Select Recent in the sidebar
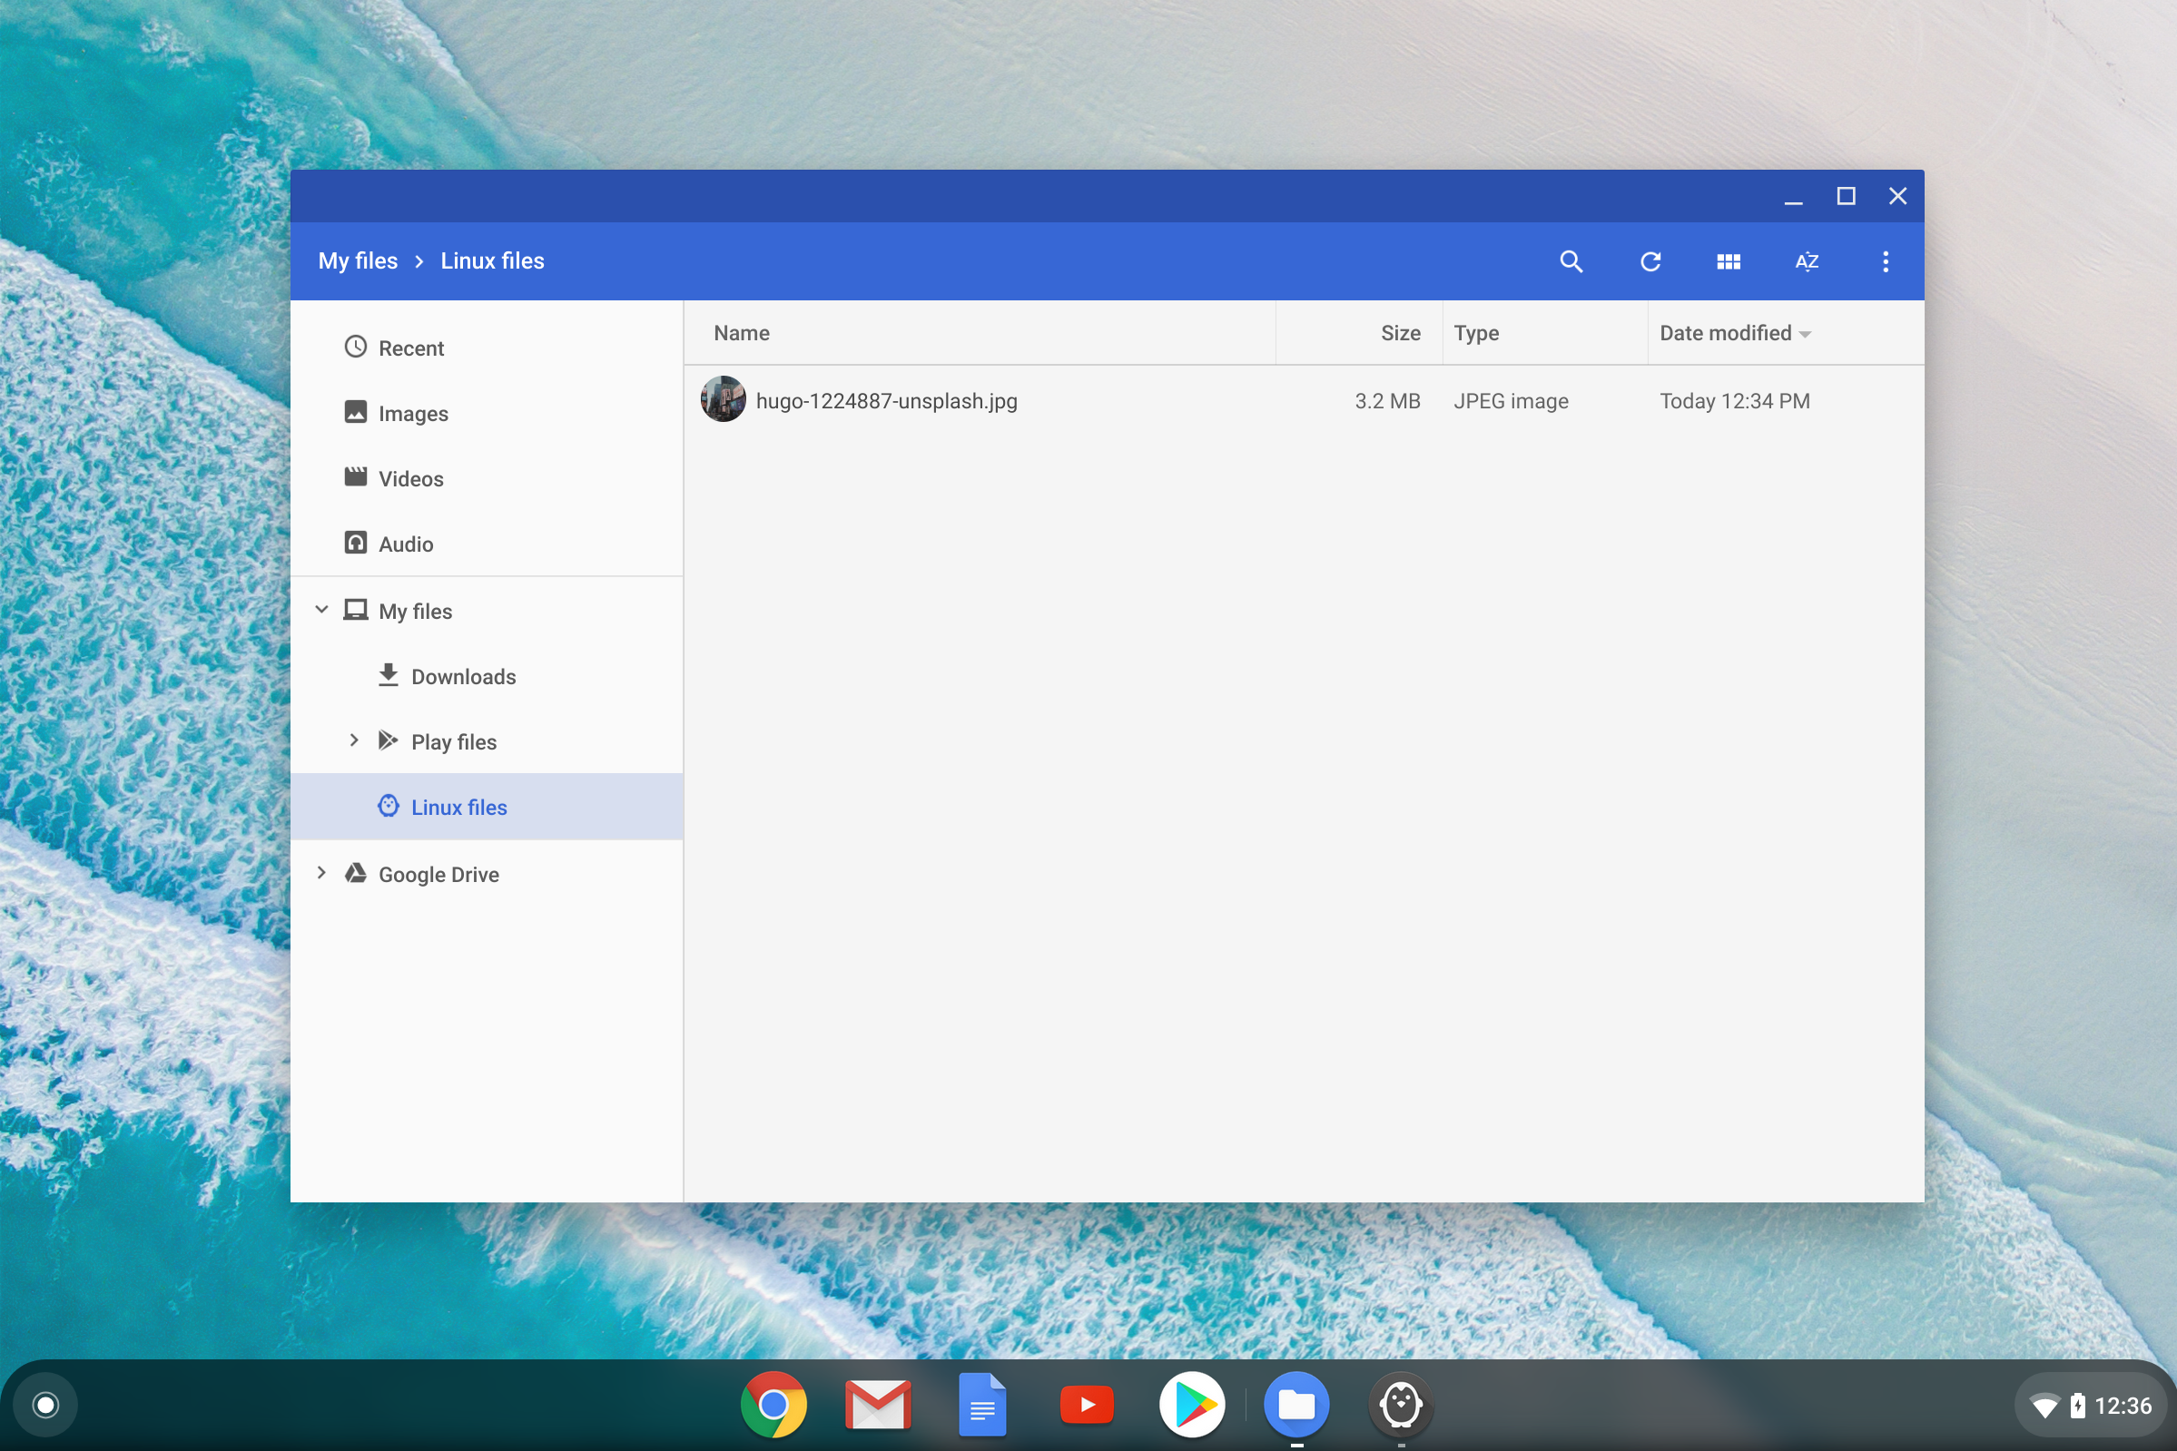Screen dimensions: 2177x1451 [x=411, y=348]
